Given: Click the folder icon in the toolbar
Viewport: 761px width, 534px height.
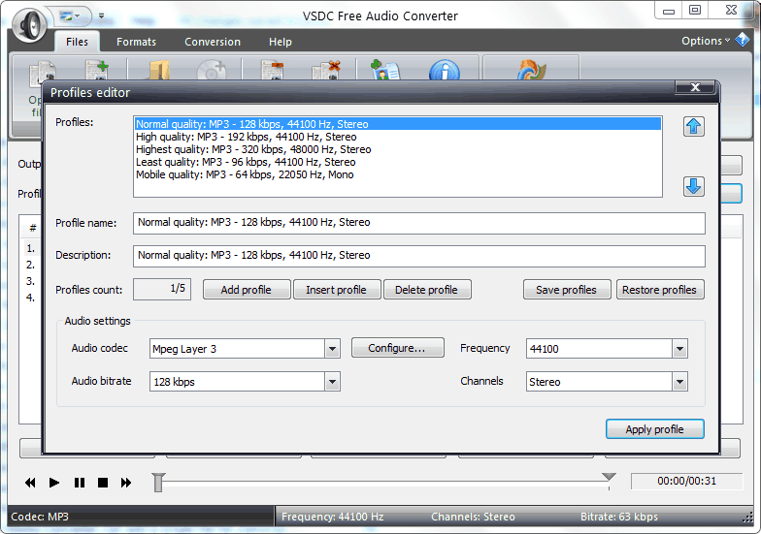Looking at the screenshot, I should [x=158, y=70].
